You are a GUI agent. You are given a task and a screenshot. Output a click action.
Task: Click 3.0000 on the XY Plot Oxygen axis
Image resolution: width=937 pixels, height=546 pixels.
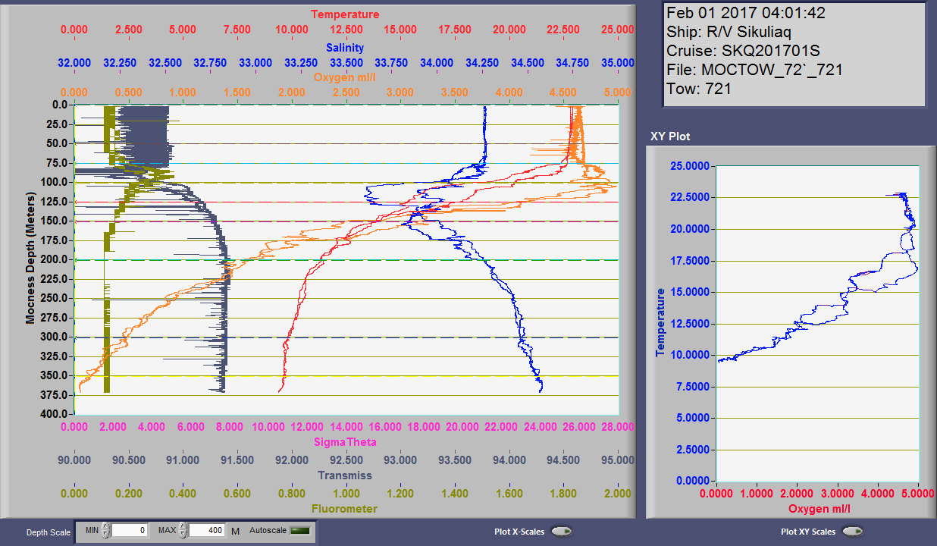click(x=838, y=494)
